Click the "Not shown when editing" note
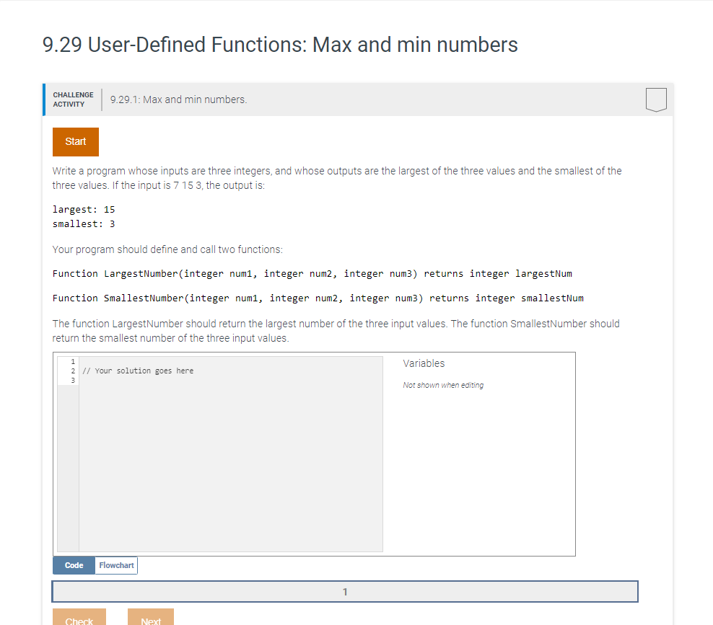 (443, 385)
